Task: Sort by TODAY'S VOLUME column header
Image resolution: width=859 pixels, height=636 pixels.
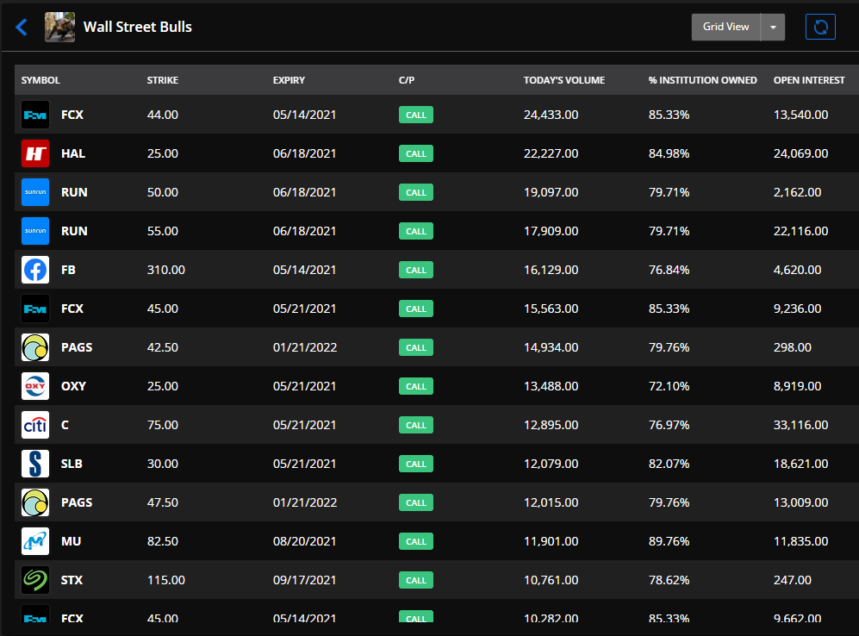Action: 564,80
